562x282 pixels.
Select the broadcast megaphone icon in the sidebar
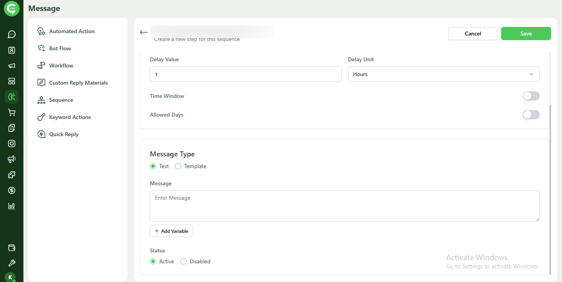click(x=11, y=66)
